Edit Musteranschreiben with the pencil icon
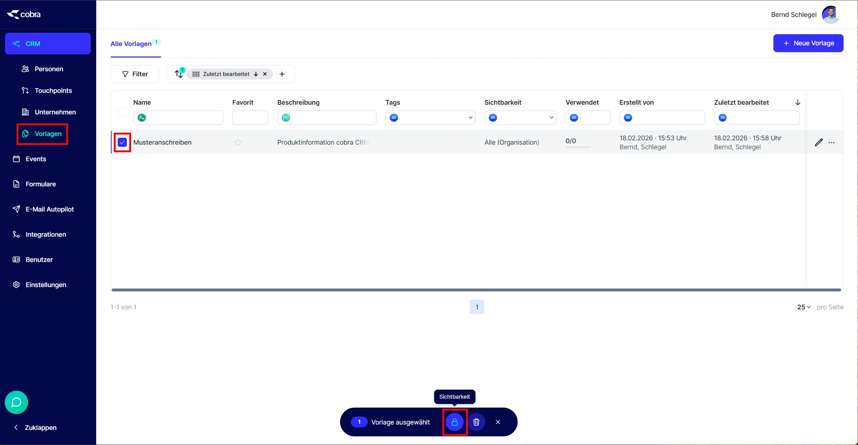The height and width of the screenshot is (445, 858). [x=818, y=142]
